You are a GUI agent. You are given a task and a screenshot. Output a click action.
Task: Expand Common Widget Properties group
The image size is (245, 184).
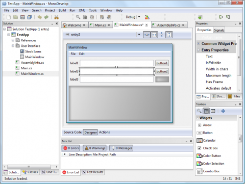click(199, 44)
